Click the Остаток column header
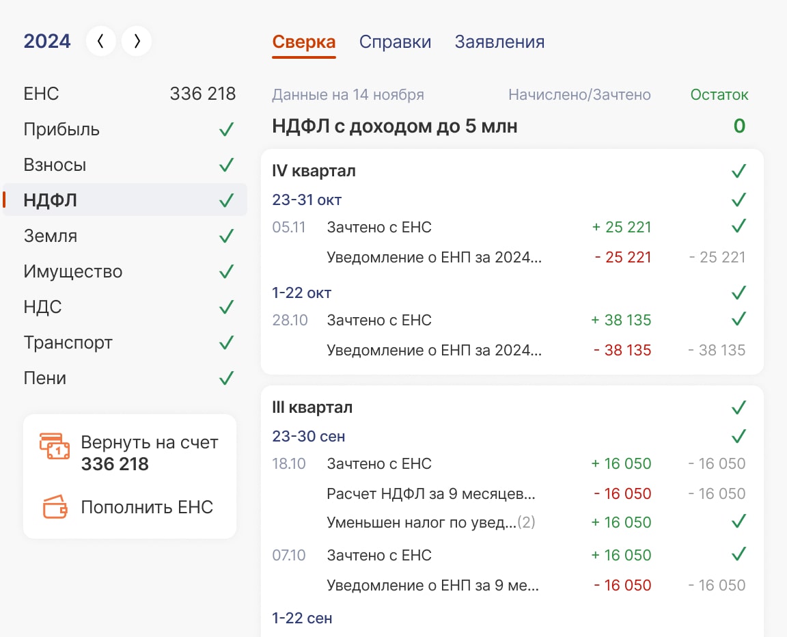This screenshot has width=787, height=637. pyautogui.click(x=719, y=94)
